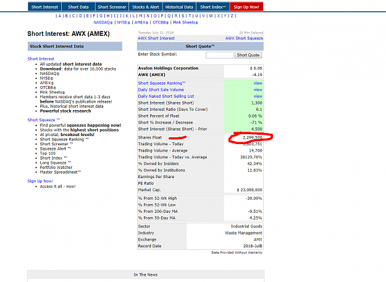Select the -39.09% 52-week high value
Screen dimensions: 386x282
[x=254, y=198]
